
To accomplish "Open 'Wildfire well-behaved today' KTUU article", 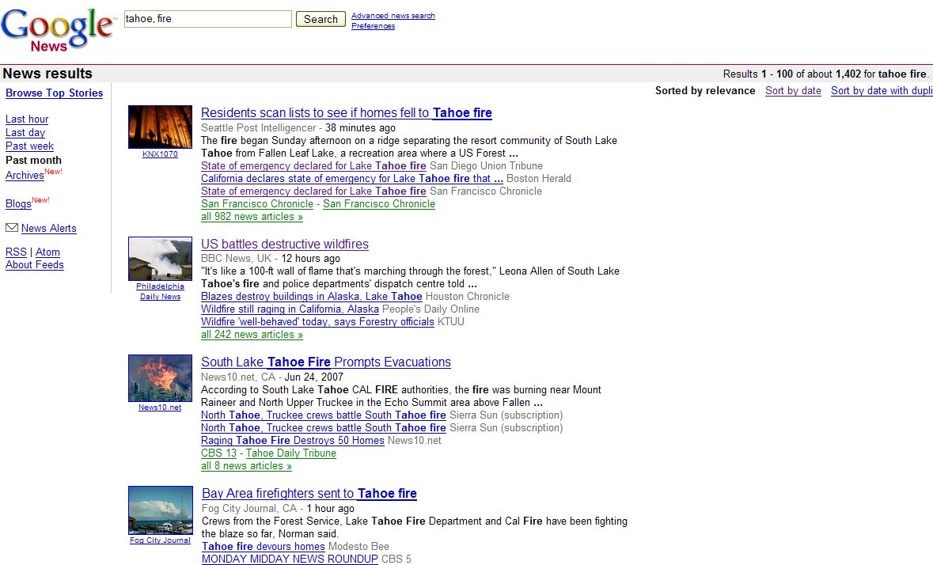I will tap(318, 322).
